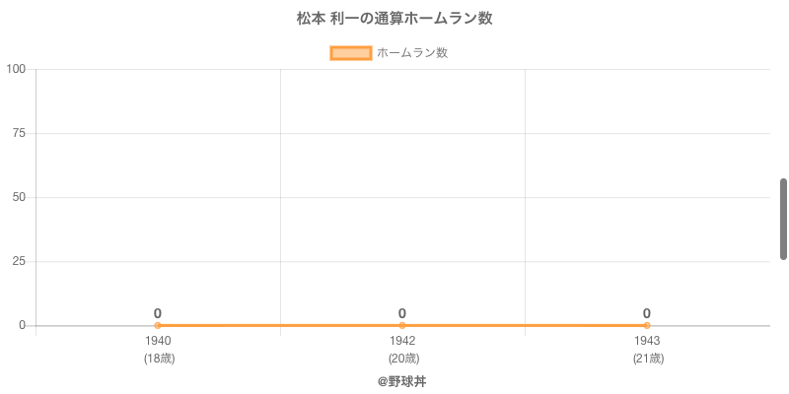Click the (21歳) age label

647,359
